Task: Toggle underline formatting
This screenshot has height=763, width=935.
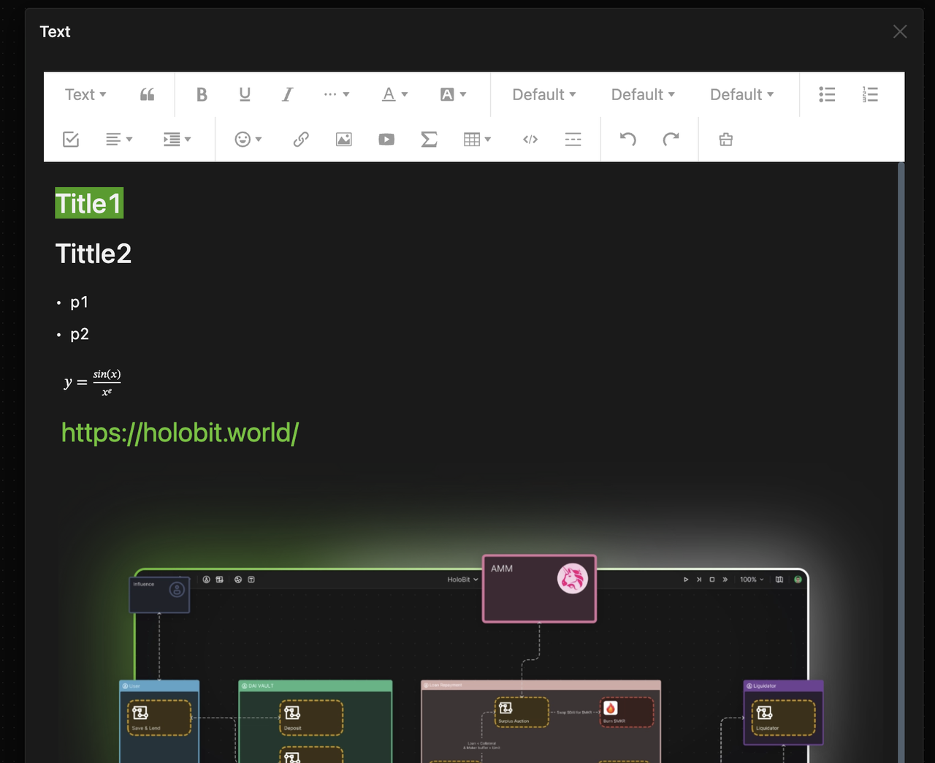Action: click(245, 94)
